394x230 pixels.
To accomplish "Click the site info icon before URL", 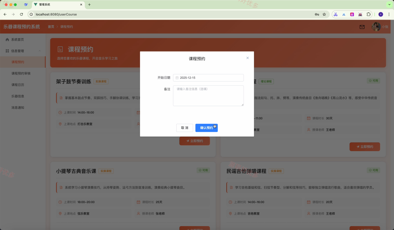I will (31, 14).
